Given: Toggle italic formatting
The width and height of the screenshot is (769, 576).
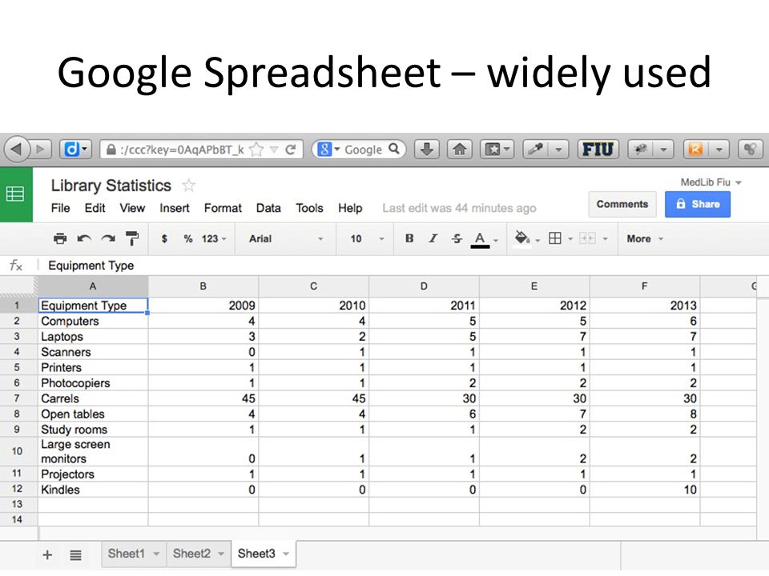Looking at the screenshot, I should pos(433,238).
